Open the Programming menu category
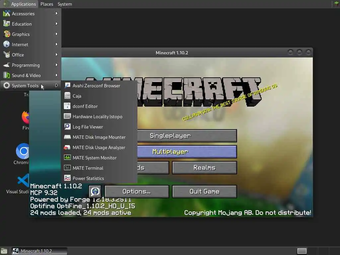This screenshot has width=340, height=255. pos(31,65)
